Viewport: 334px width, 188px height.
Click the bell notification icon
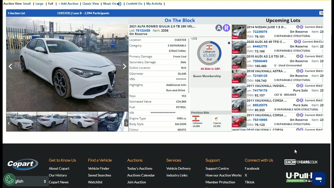pos(229,43)
